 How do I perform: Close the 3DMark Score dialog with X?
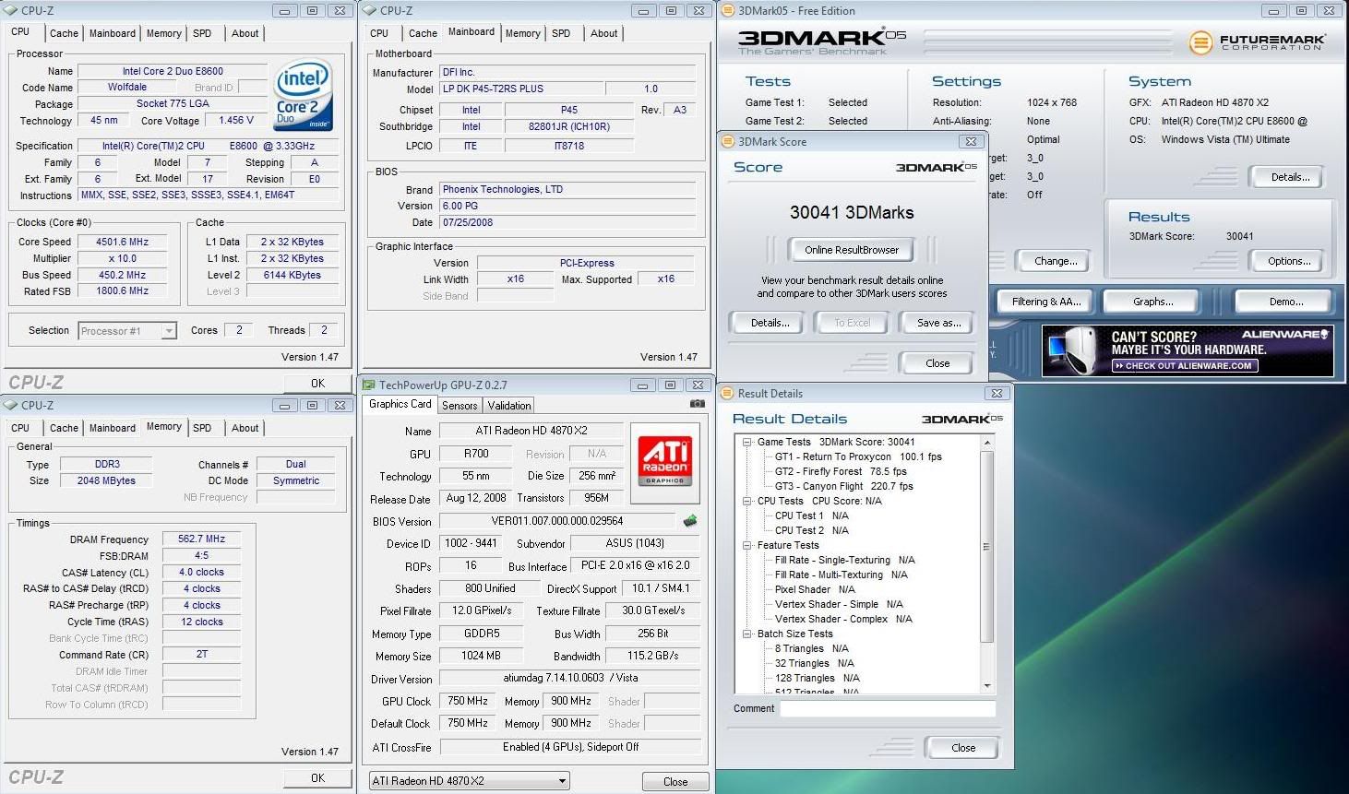[971, 142]
